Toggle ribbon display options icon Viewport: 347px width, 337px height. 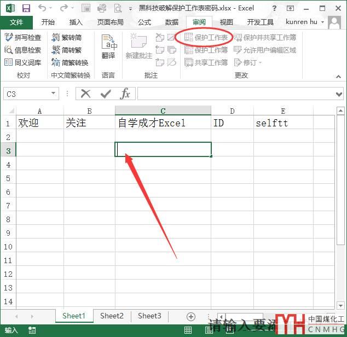coord(290,8)
